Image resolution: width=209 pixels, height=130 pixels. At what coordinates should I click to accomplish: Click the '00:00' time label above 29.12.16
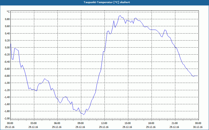10,123
